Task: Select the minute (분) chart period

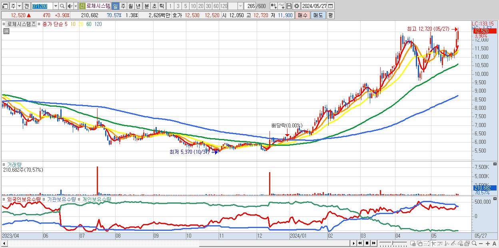Action: click(x=146, y=6)
